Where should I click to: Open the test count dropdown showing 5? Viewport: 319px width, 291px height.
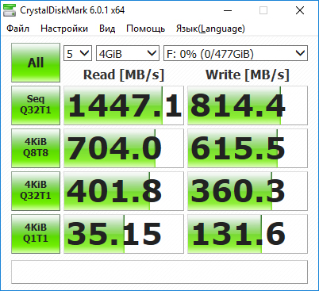point(78,53)
